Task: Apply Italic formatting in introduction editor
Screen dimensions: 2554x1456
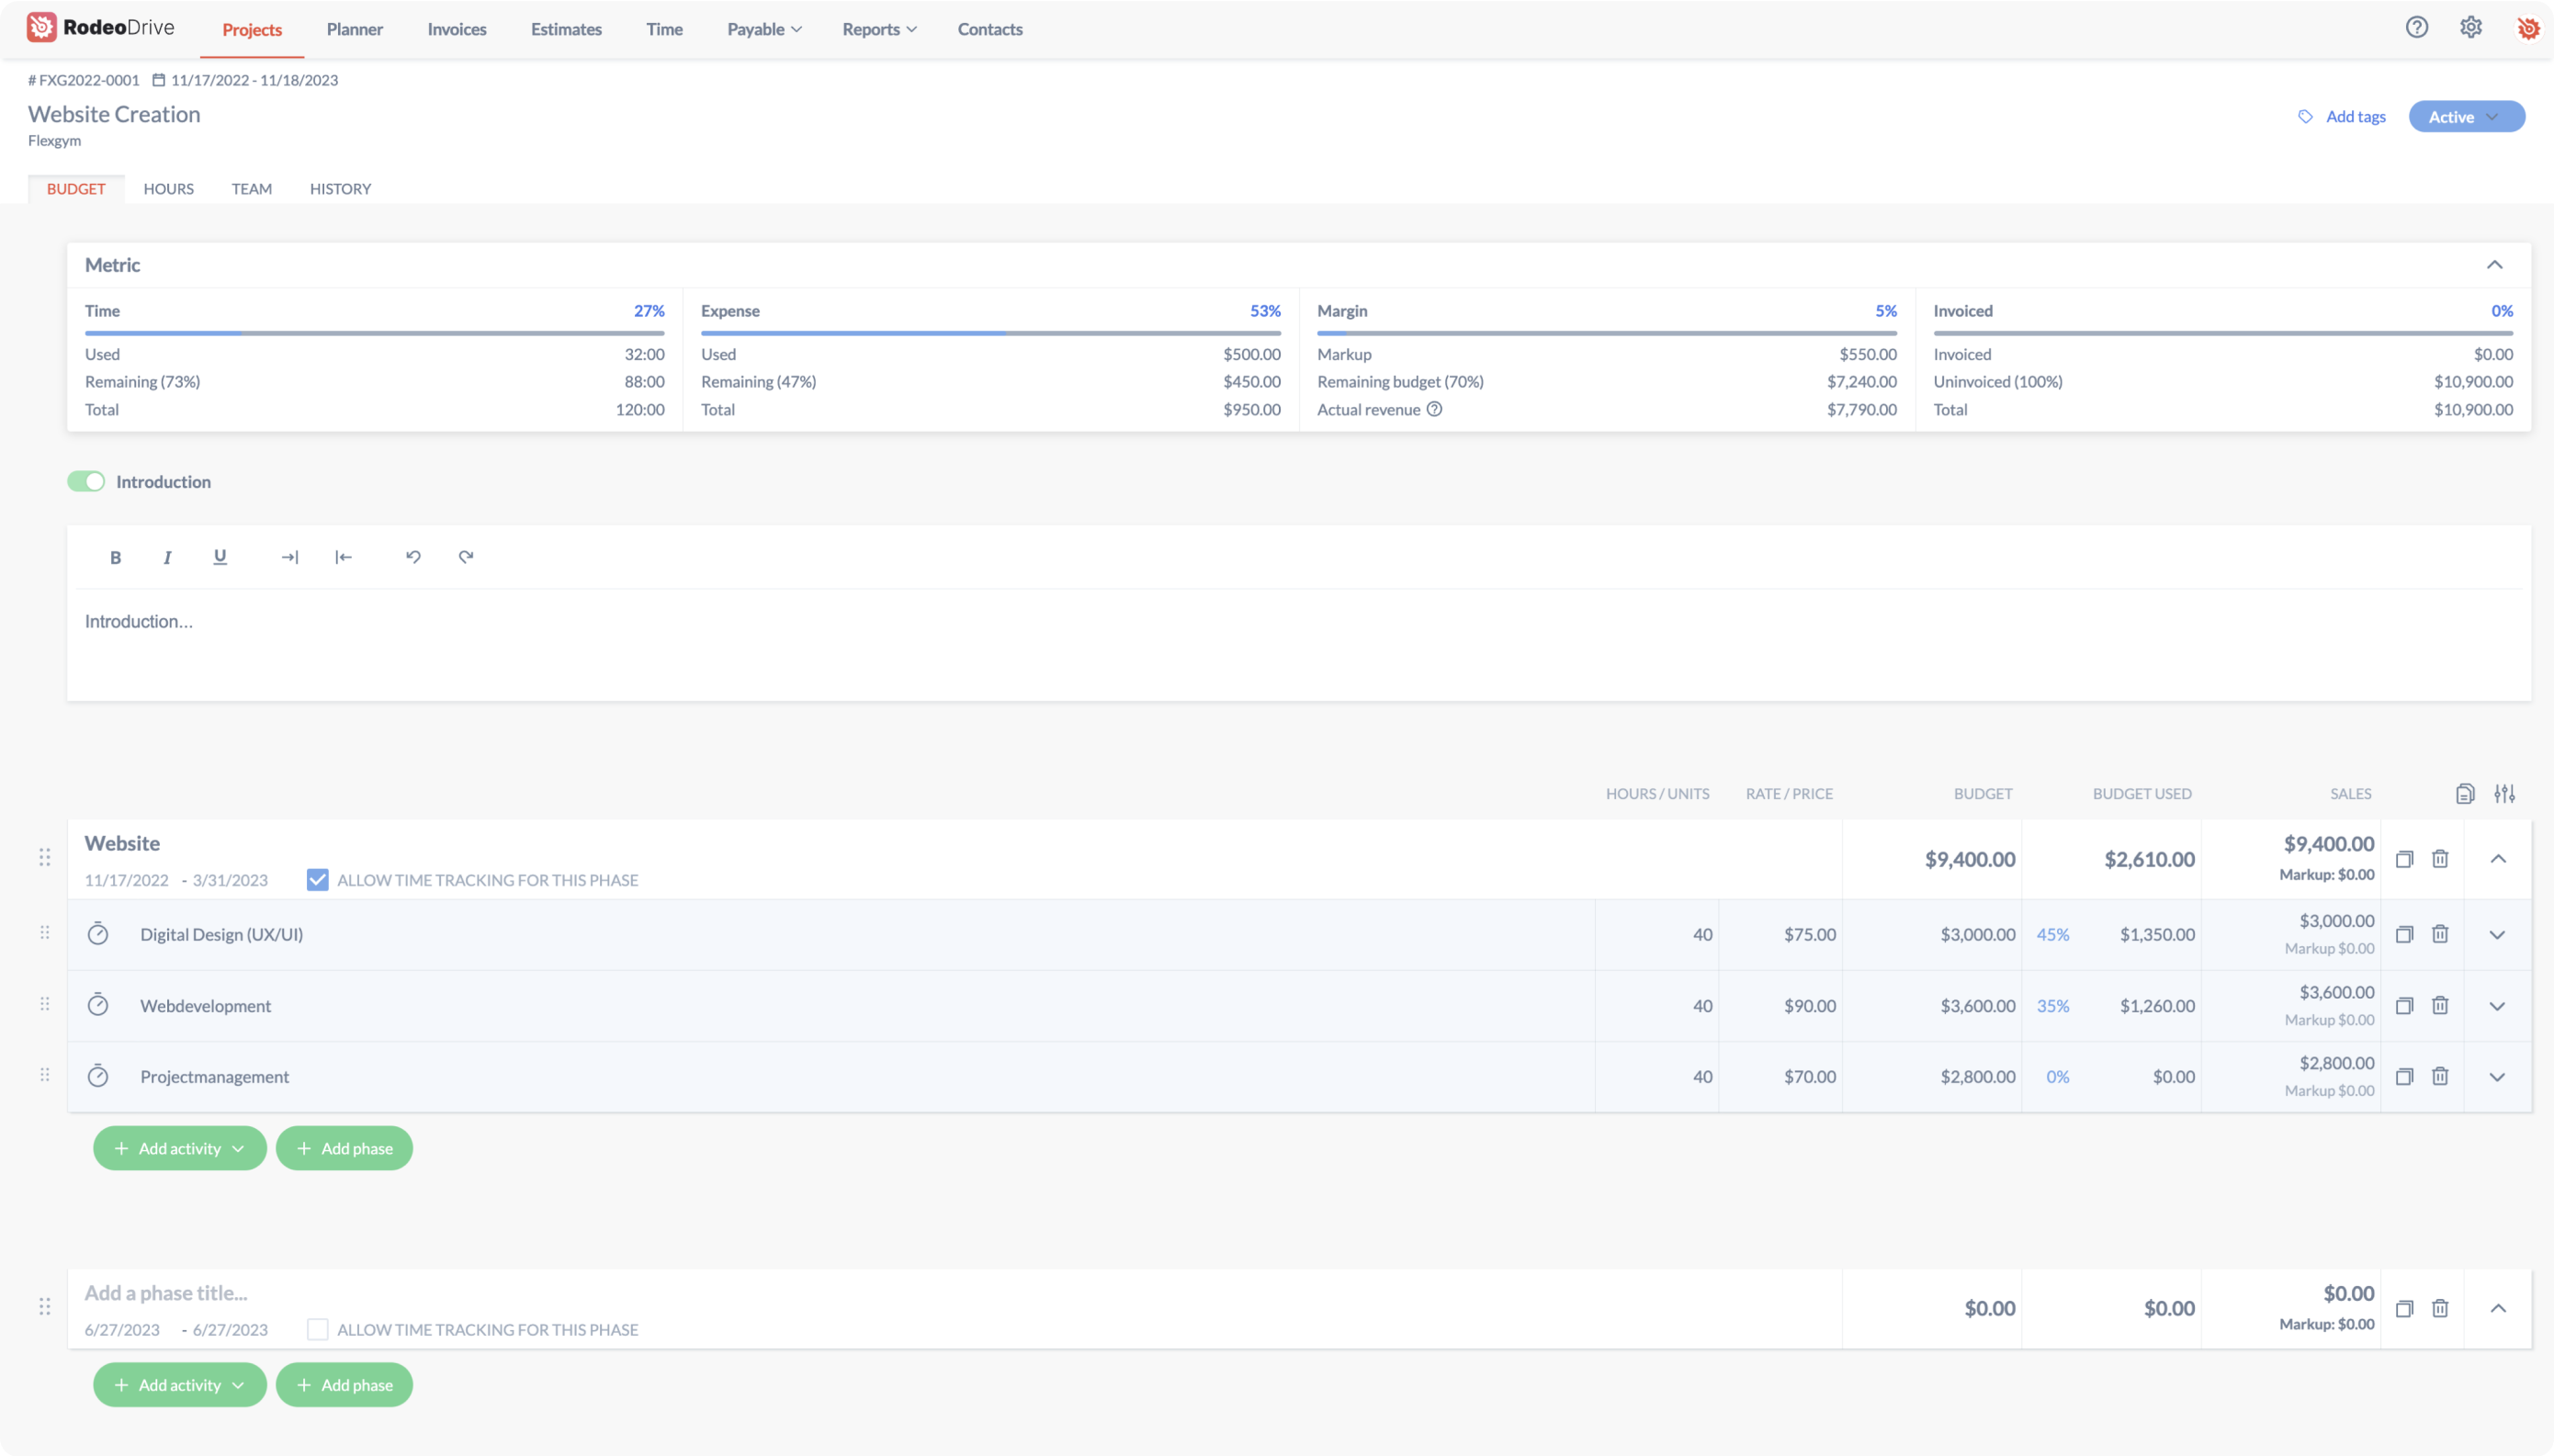Action: click(167, 557)
